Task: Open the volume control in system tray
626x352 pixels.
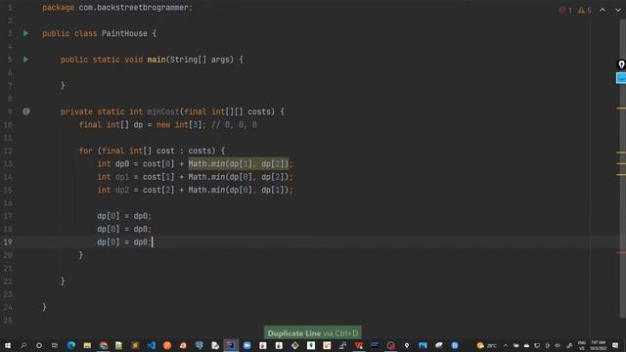Action: tap(558, 345)
